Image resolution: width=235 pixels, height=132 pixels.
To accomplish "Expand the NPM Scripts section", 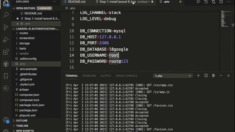I will (25, 131).
